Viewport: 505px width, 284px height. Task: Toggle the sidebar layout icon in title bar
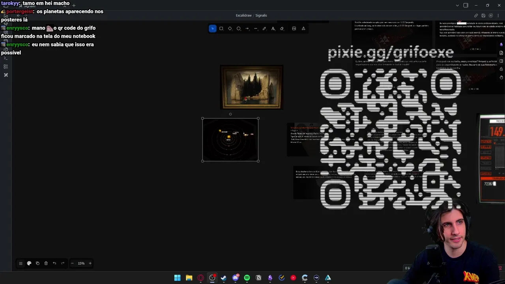click(x=466, y=5)
